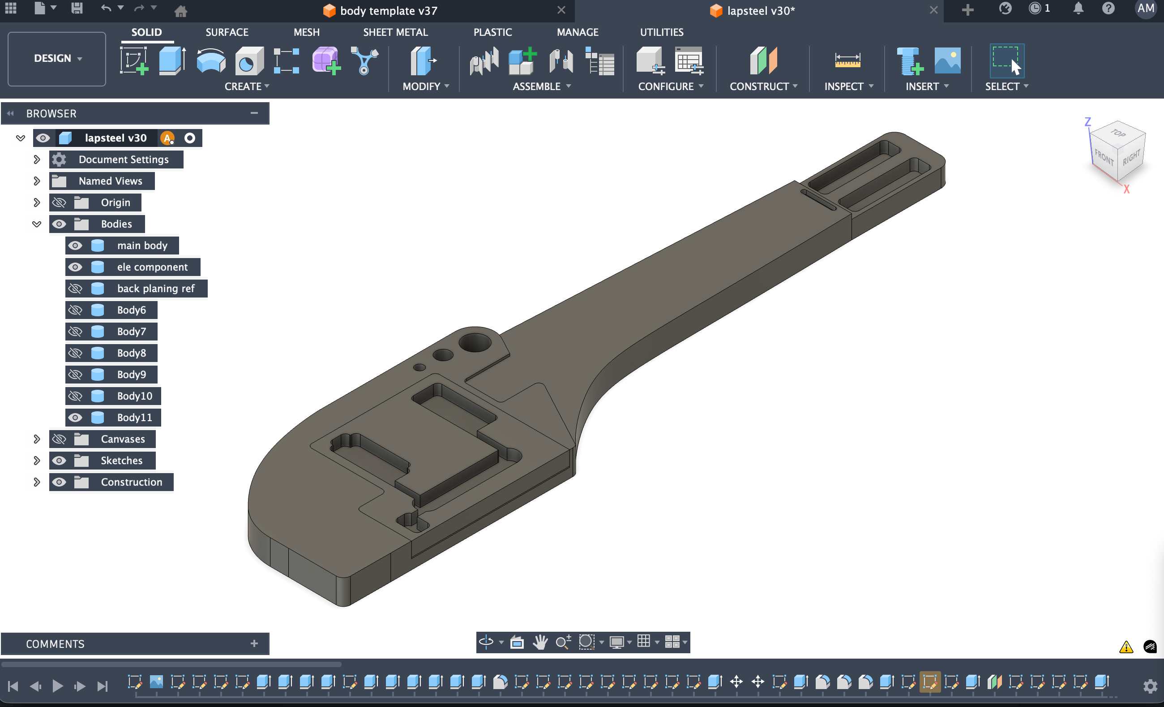
Task: Hide the main body visibility eye
Action: [x=75, y=246]
